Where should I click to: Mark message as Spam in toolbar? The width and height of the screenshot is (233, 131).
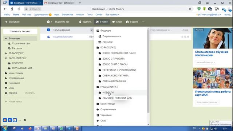[117, 22]
